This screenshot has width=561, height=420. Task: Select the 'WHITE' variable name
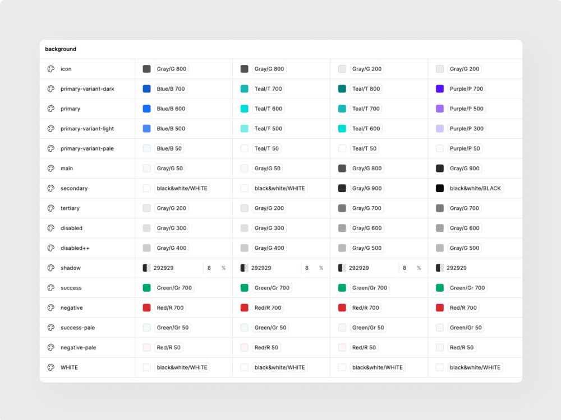[70, 367]
